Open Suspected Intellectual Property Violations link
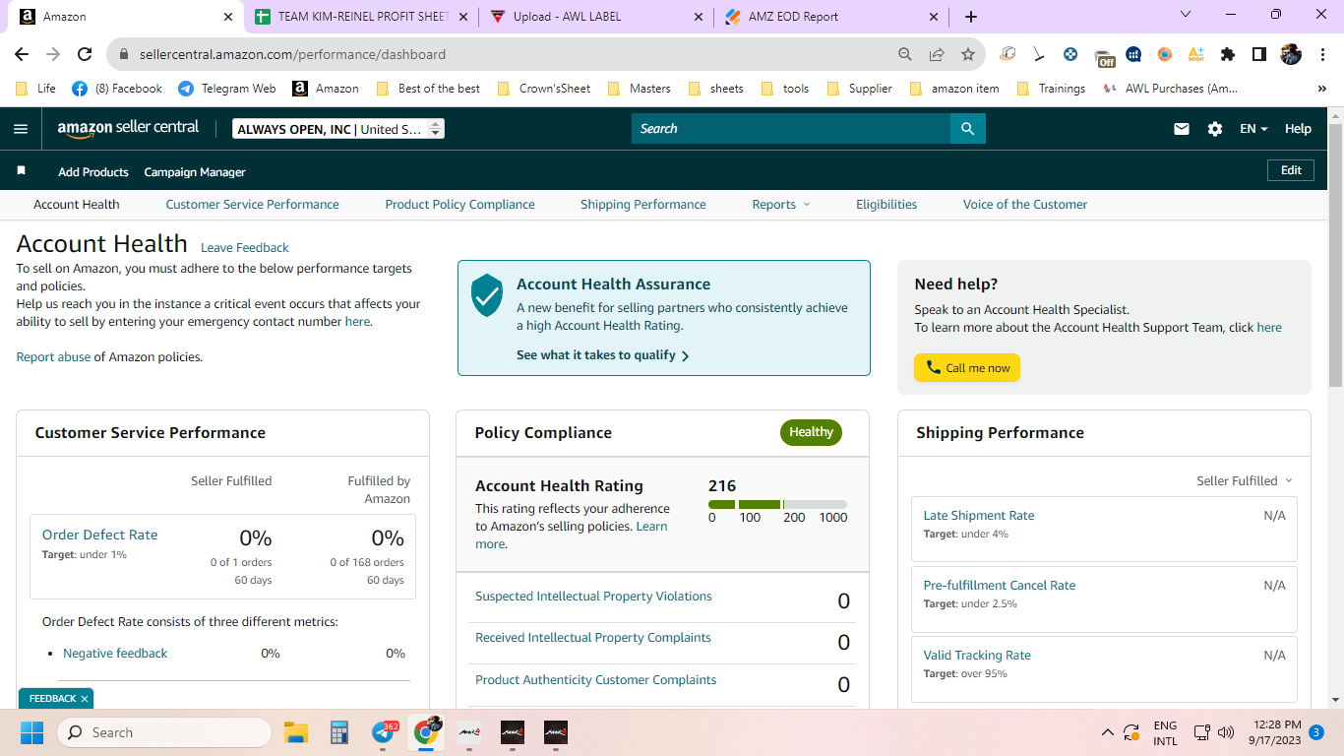The height and width of the screenshot is (756, 1344). coord(593,597)
